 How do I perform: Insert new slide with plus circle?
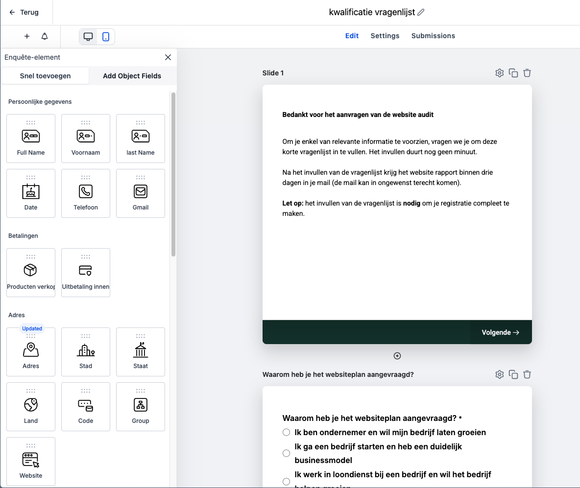397,356
